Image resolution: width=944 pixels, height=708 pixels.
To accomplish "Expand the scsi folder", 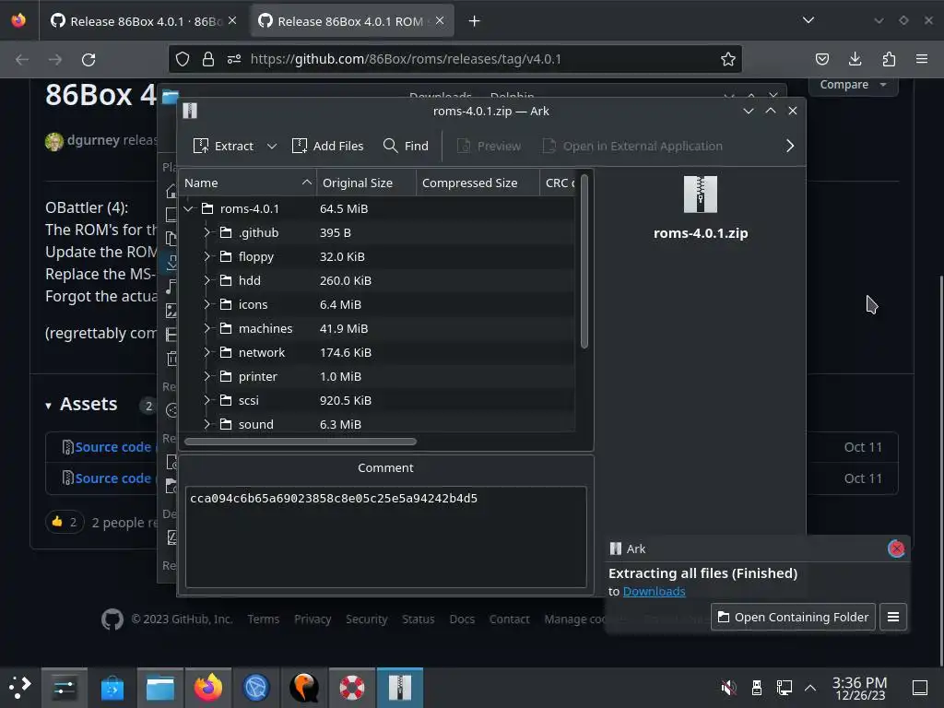I will coord(206,400).
